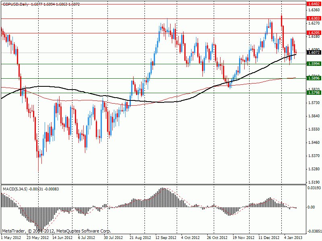Screen dimensions: 322x241
Task: Click the 1.6402 red price level label
Action: tap(314, 4)
